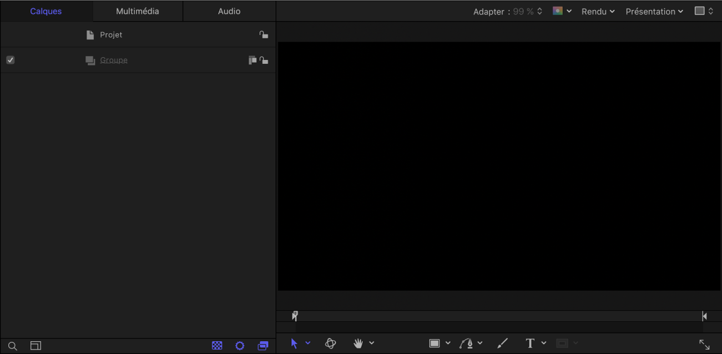Select the 3D transform tool

(x=331, y=343)
